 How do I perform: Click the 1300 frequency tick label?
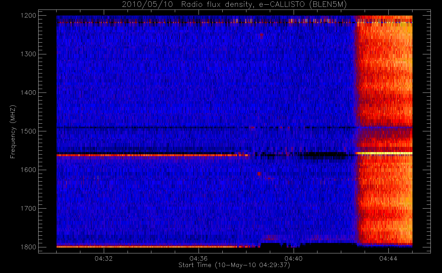click(28, 54)
